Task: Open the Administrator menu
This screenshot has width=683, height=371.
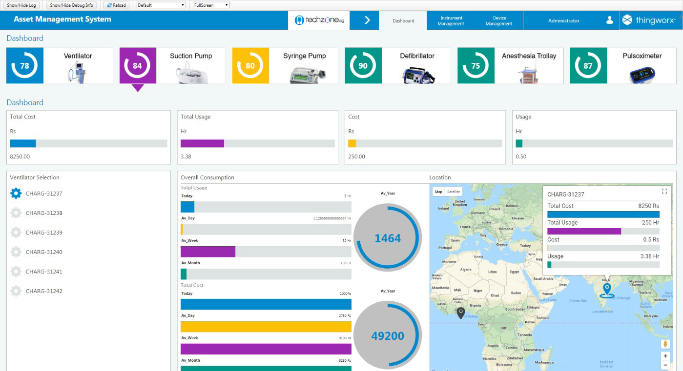Action: 564,20
